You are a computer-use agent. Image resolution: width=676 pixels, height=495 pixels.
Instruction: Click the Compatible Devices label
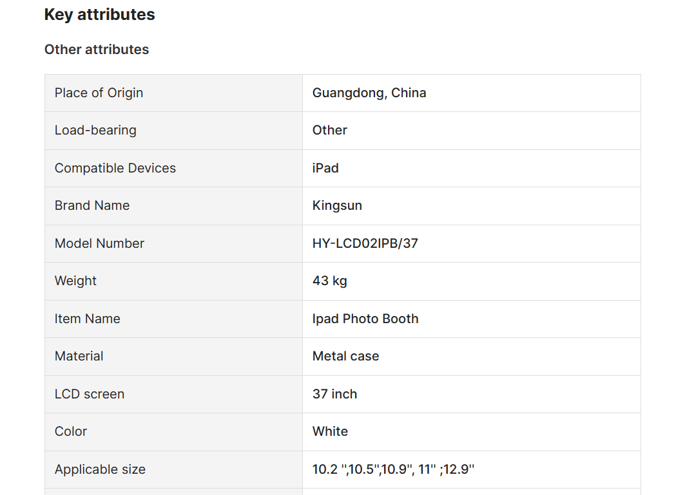(x=115, y=168)
